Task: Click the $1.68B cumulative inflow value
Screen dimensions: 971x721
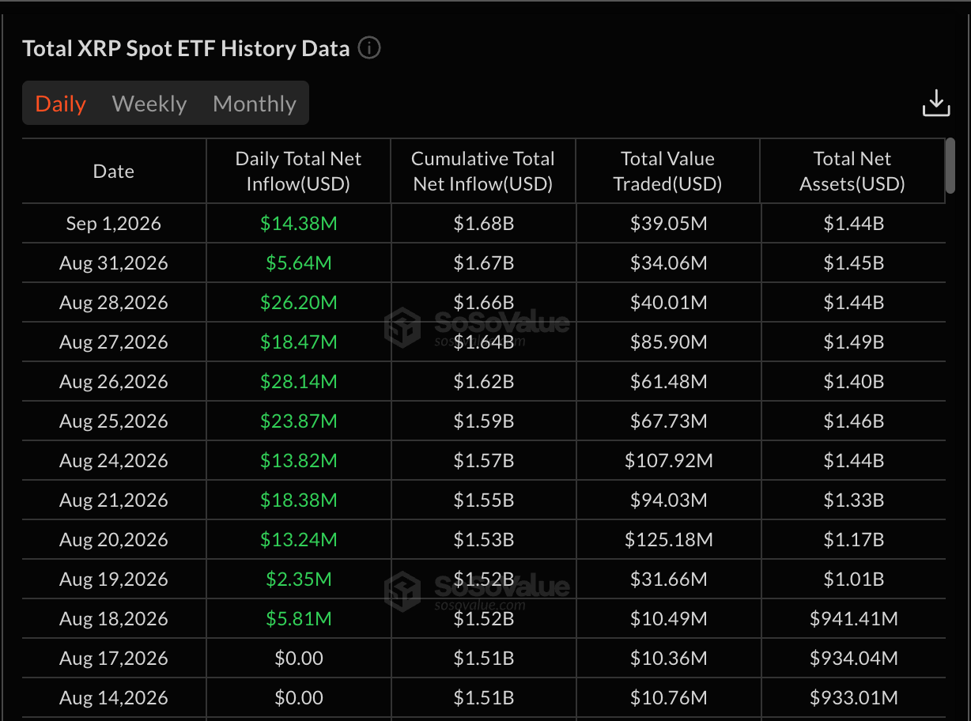Action: tap(484, 224)
